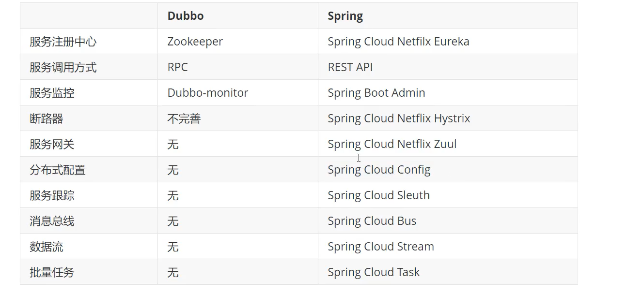Click the Spring Cloud Stream cell
This screenshot has width=643, height=294.
[x=381, y=247]
